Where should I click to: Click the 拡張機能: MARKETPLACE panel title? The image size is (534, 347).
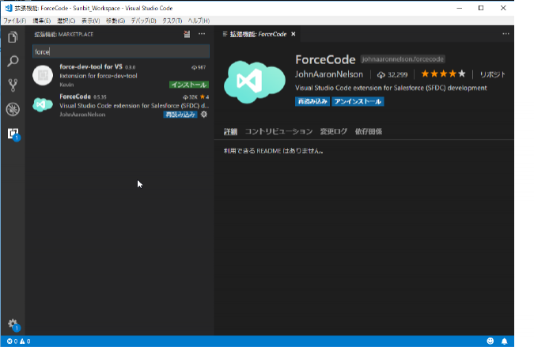click(x=64, y=34)
